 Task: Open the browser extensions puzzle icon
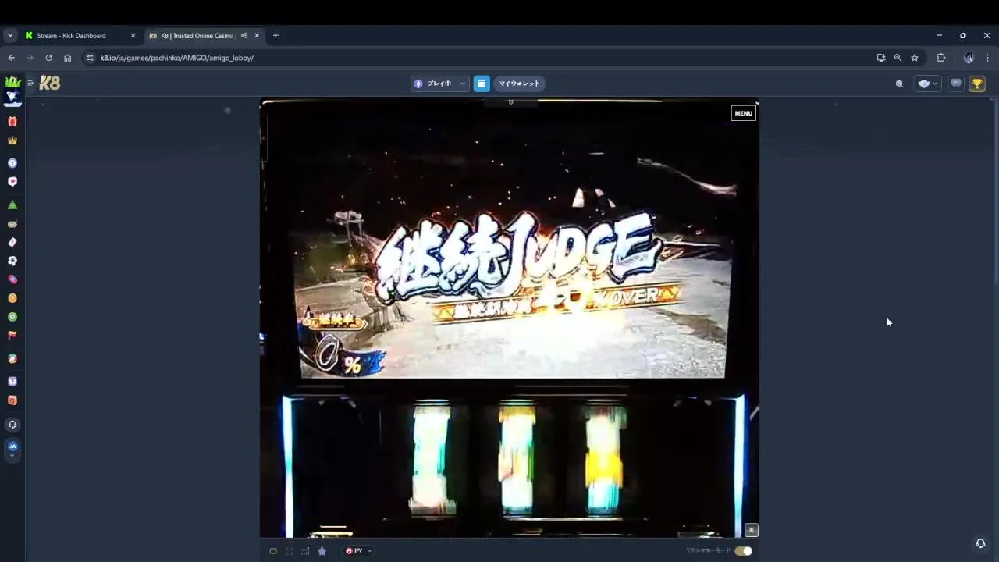(x=940, y=58)
